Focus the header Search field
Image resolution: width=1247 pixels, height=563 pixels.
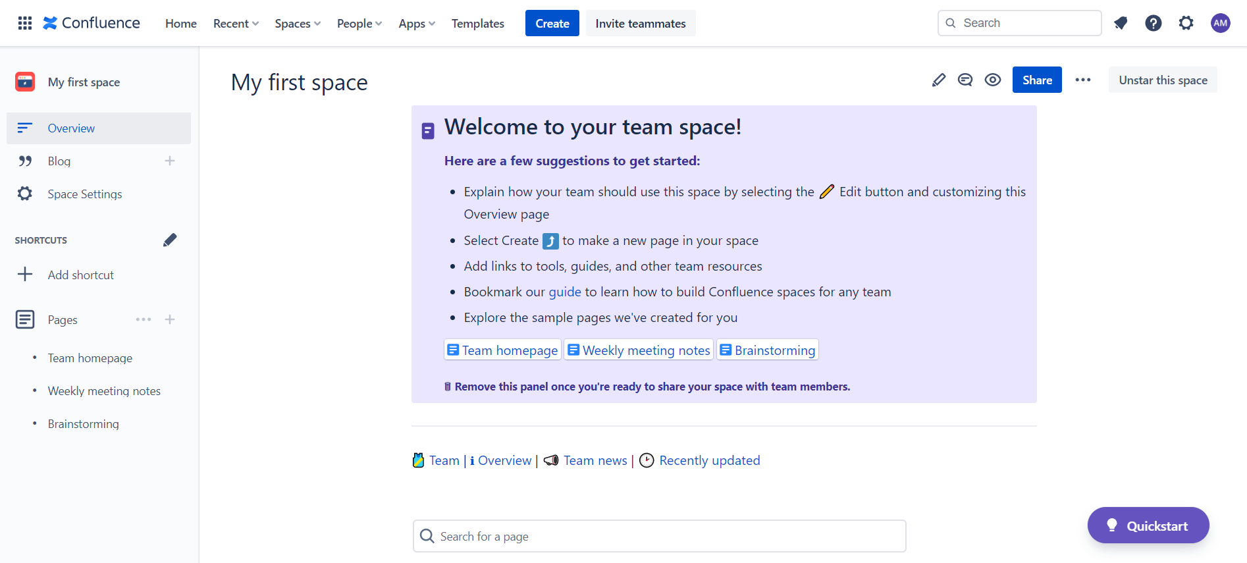1019,23
